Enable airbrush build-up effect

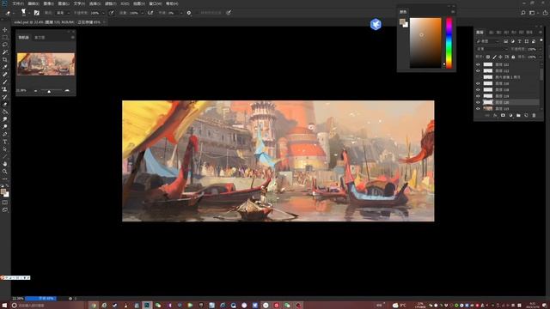[x=150, y=13]
